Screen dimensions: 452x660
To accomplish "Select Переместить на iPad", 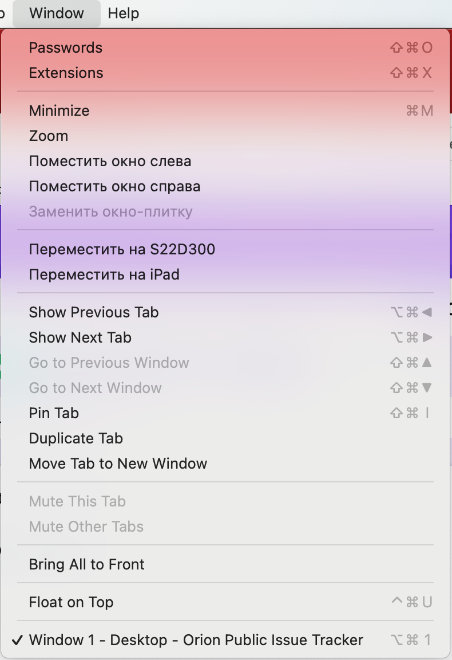I will point(104,274).
